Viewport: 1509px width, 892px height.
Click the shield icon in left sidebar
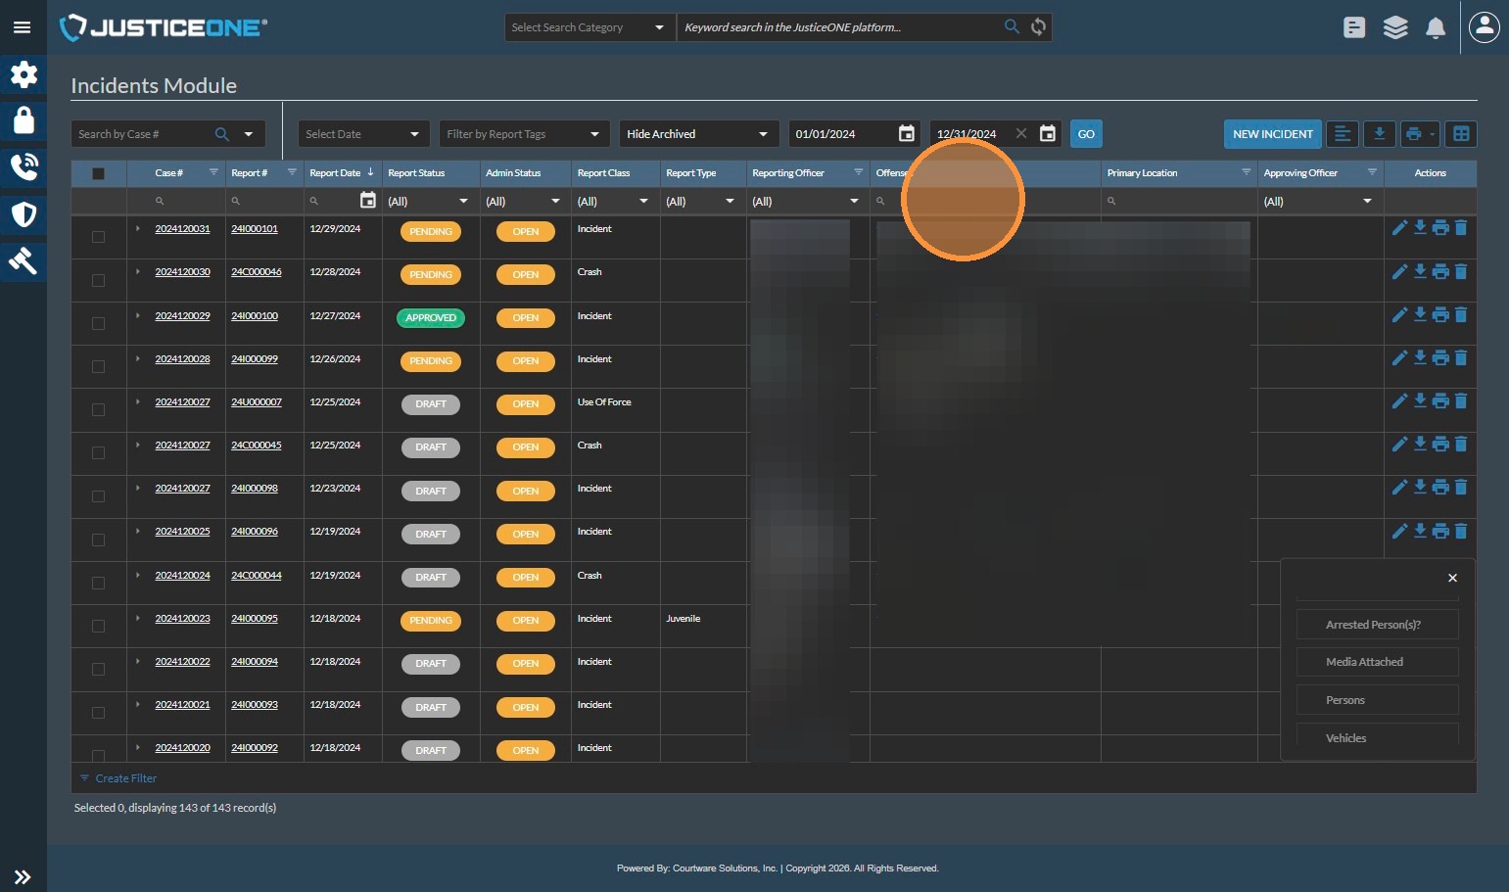click(24, 214)
